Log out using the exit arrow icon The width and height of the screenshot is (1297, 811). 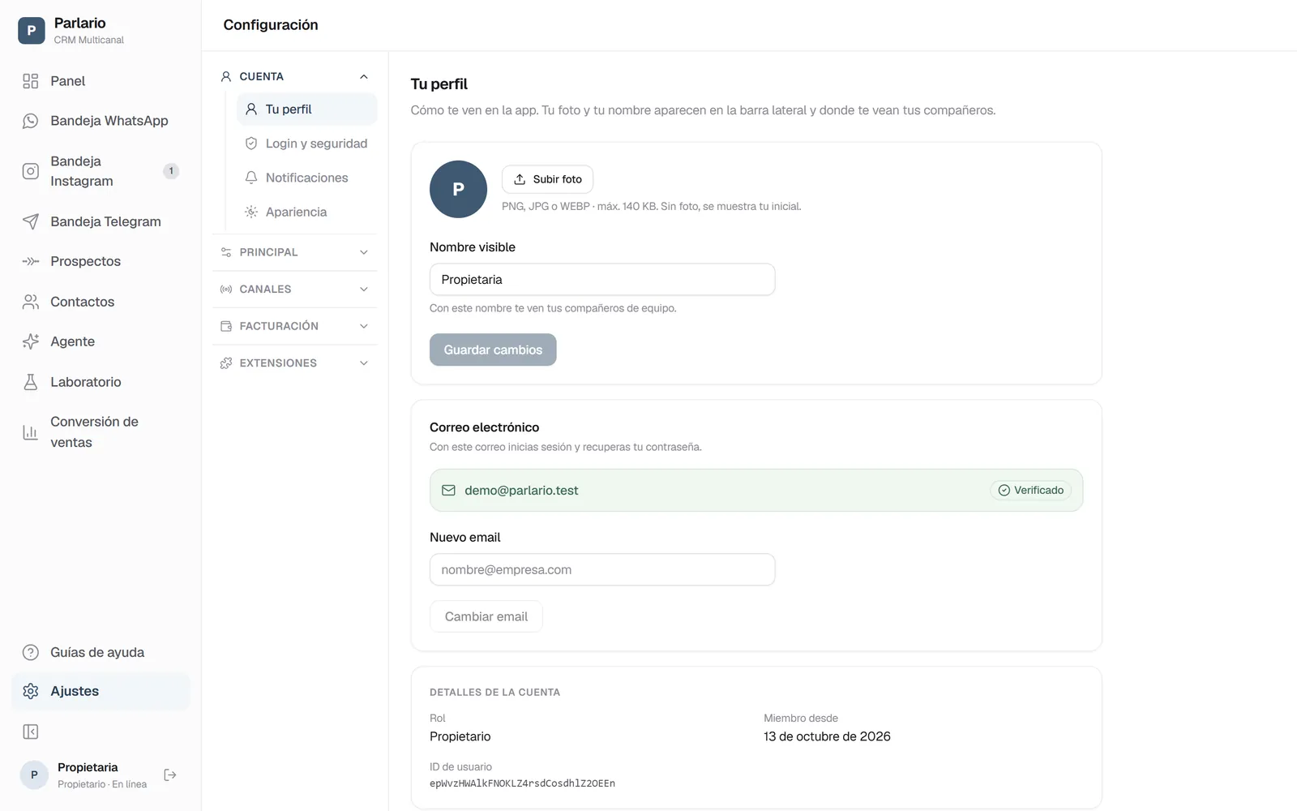(x=170, y=775)
